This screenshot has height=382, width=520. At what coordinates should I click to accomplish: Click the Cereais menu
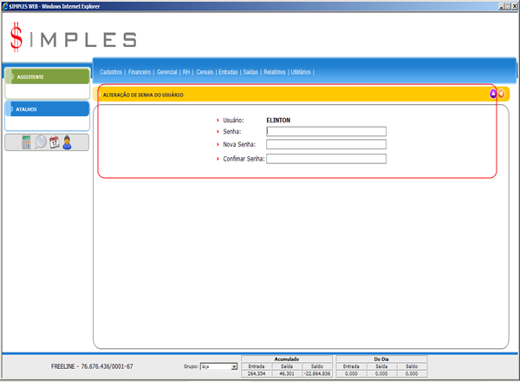pos(205,72)
